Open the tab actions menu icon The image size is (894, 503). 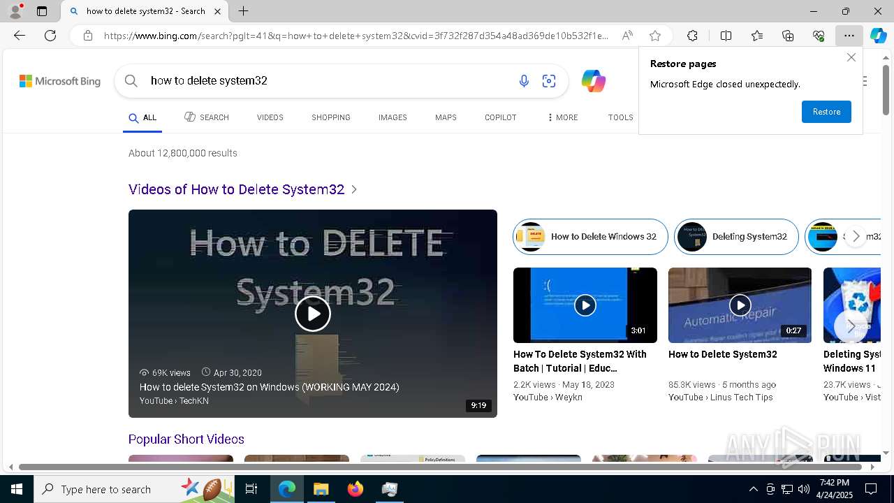pyautogui.click(x=42, y=11)
